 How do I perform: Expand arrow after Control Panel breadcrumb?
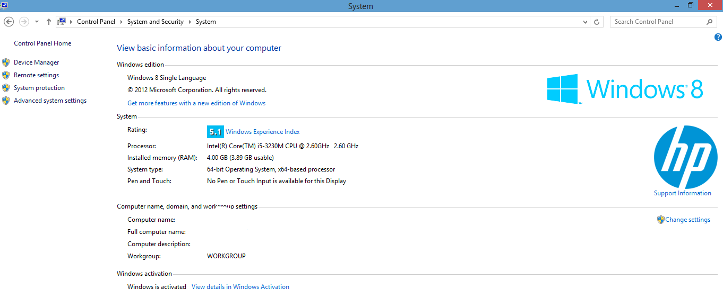tap(121, 22)
